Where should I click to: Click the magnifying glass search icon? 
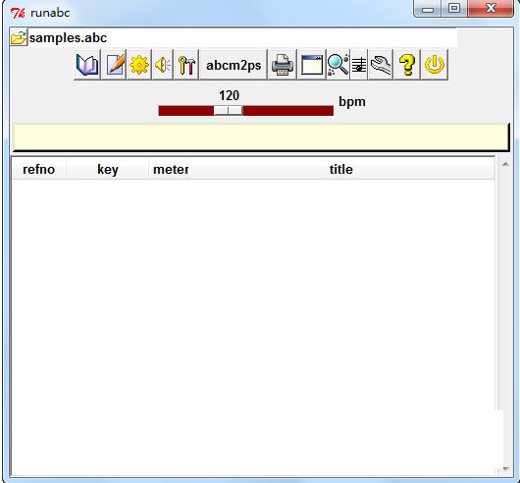point(338,65)
